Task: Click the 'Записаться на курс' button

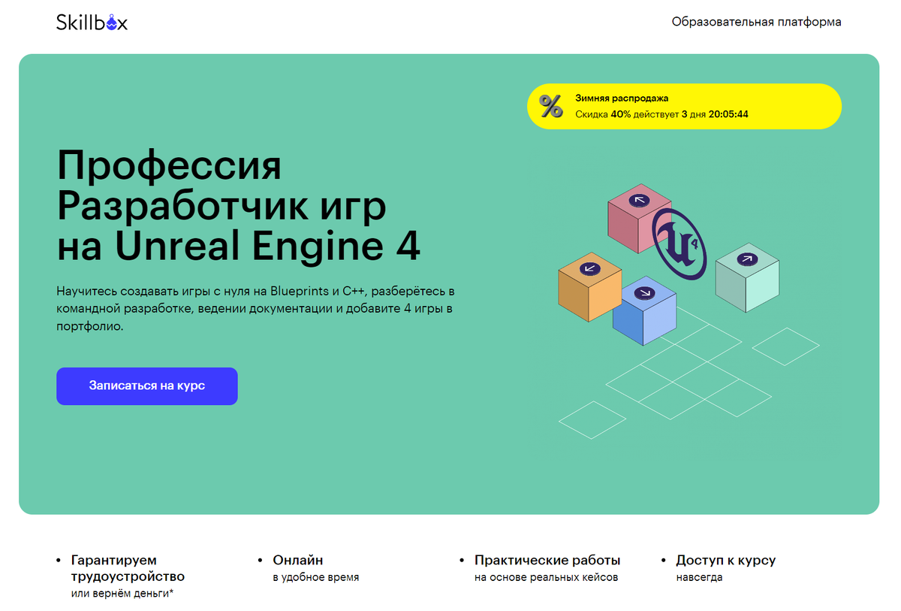Action: [x=147, y=386]
